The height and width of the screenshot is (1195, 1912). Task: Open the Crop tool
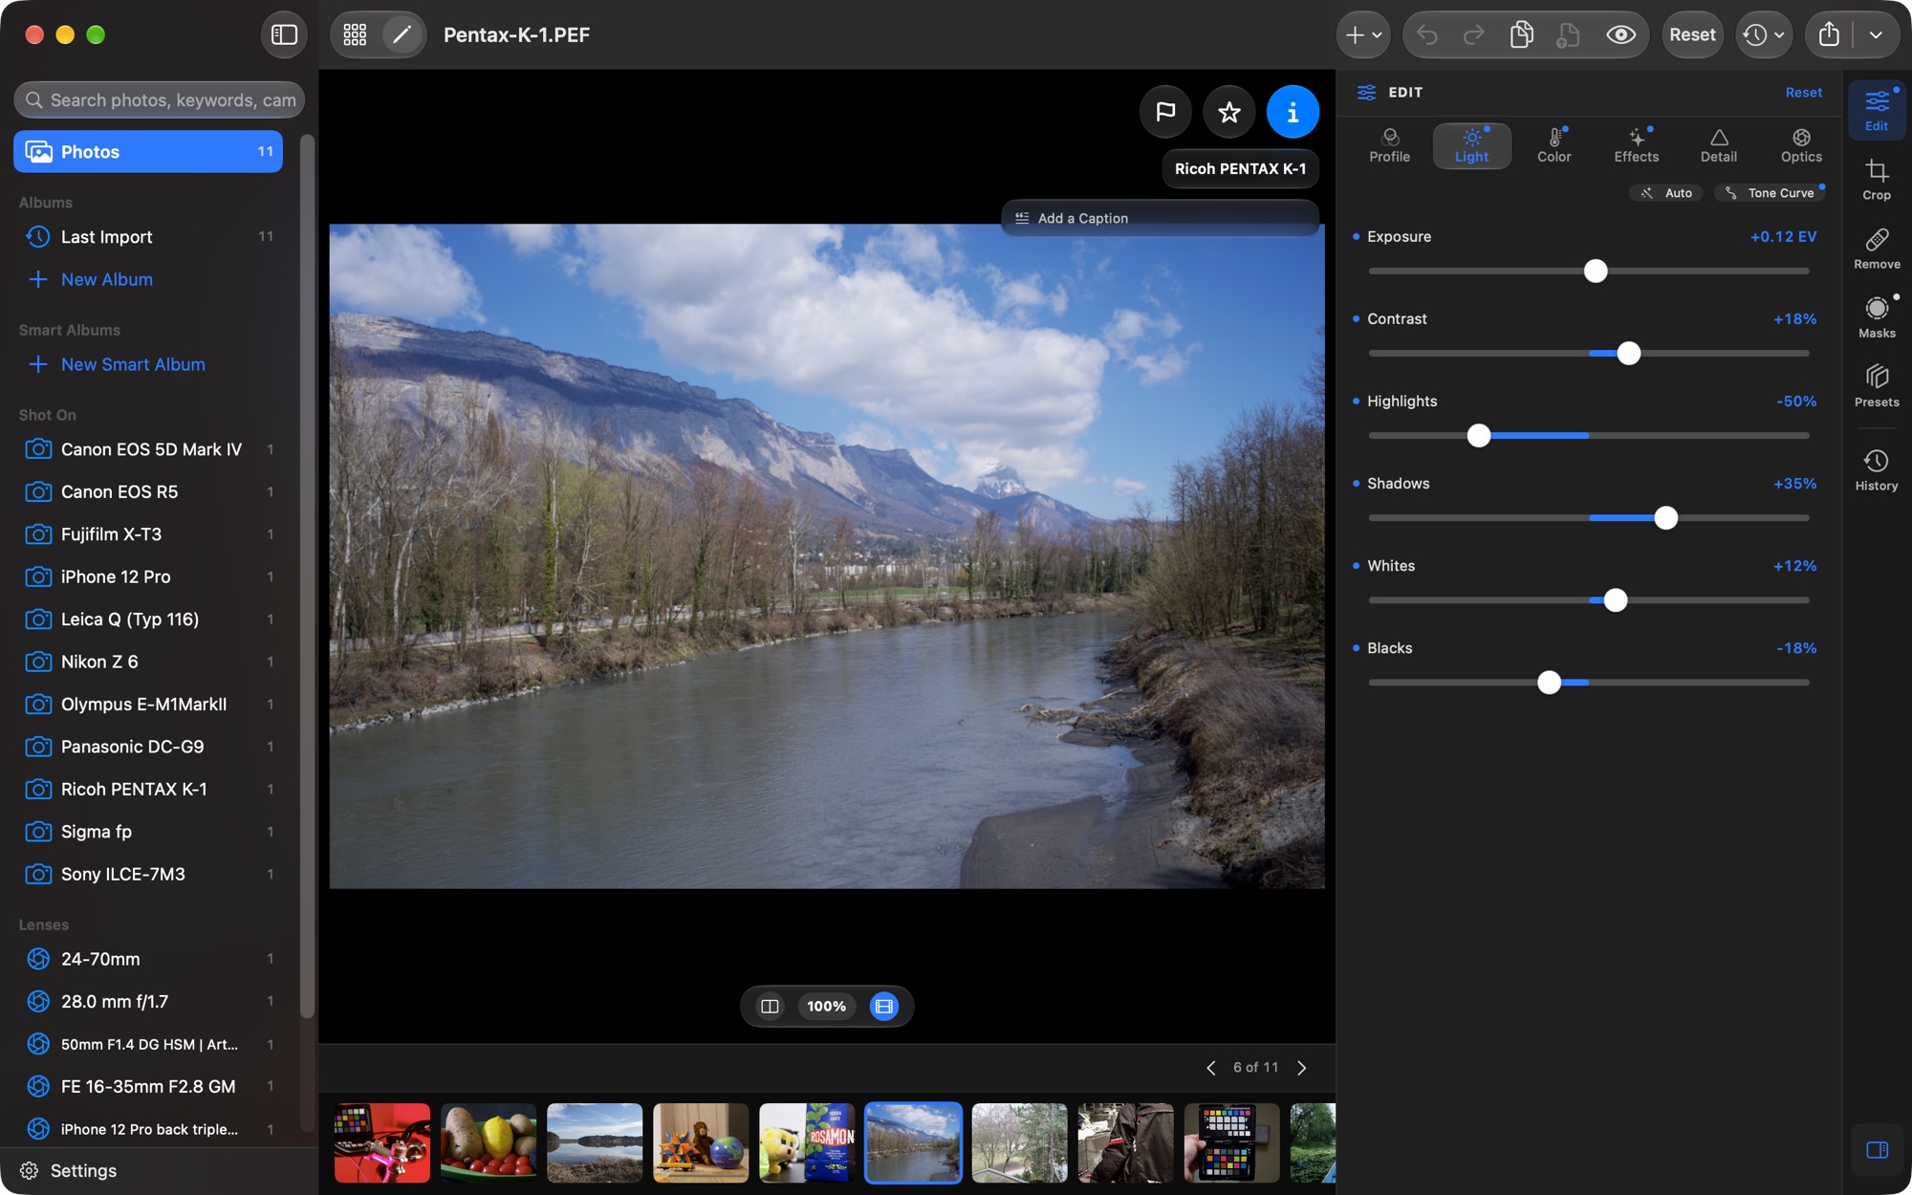(1877, 179)
